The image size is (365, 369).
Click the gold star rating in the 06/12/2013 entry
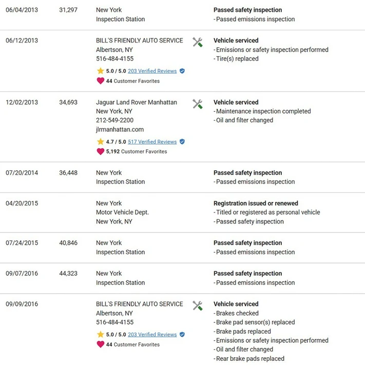(x=101, y=71)
